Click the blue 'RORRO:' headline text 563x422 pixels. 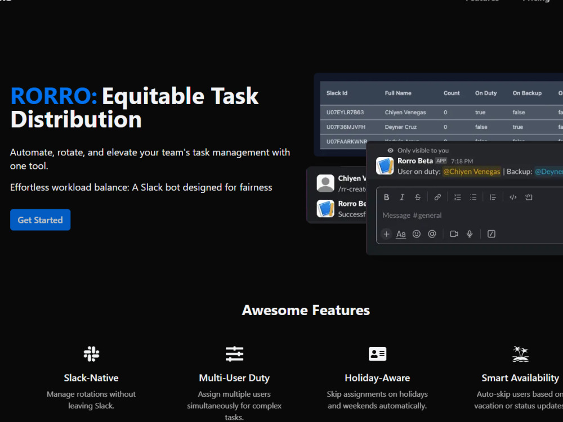[54, 96]
